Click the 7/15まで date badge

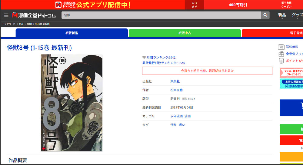pos(195,5)
